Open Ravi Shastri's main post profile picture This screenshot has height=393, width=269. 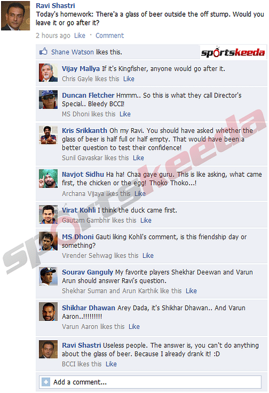pyautogui.click(x=16, y=16)
